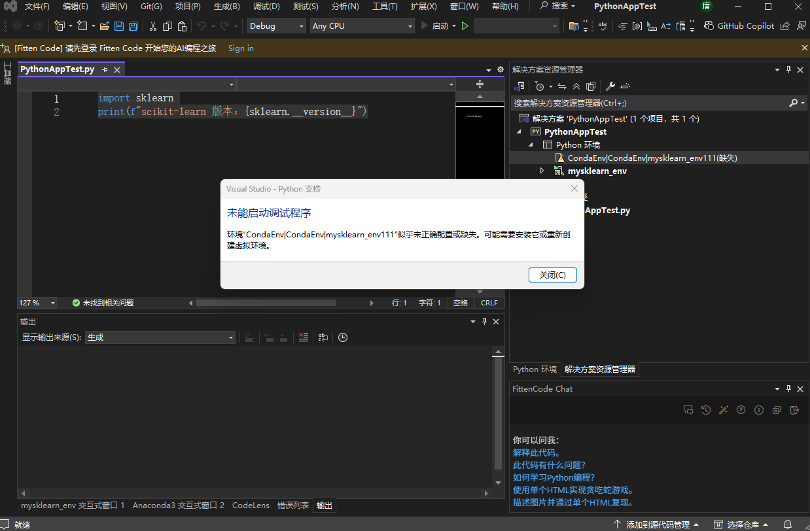Open the 生成(B) menu
810x531 pixels.
227,7
